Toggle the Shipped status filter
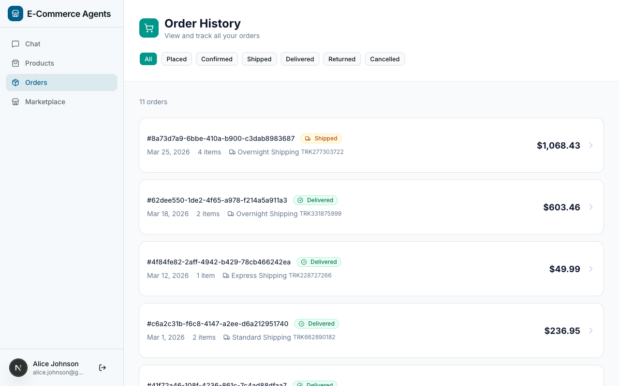Image resolution: width=619 pixels, height=386 pixels. pos(259,59)
